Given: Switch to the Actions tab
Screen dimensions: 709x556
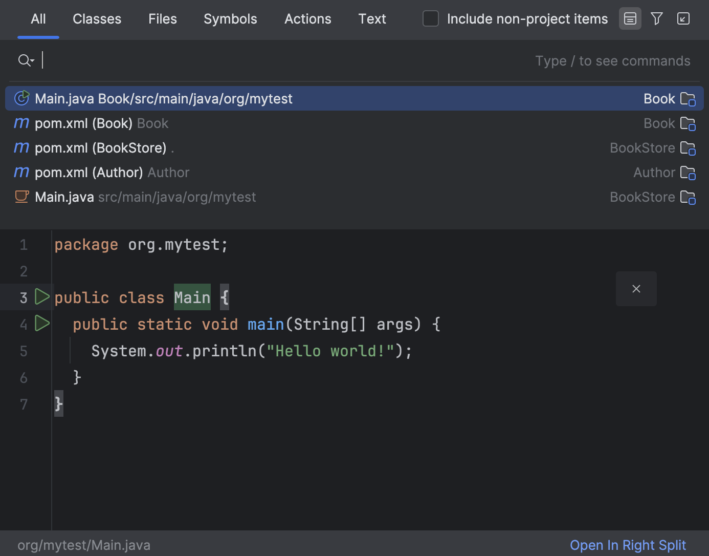Looking at the screenshot, I should [307, 19].
